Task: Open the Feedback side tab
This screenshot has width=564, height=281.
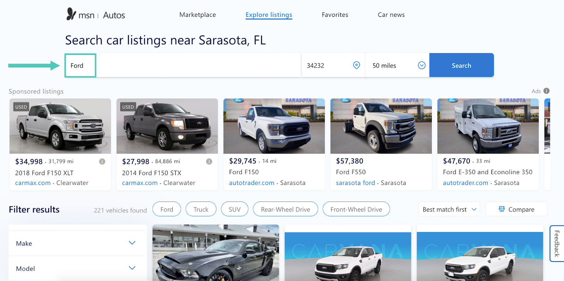Action: pyautogui.click(x=557, y=243)
